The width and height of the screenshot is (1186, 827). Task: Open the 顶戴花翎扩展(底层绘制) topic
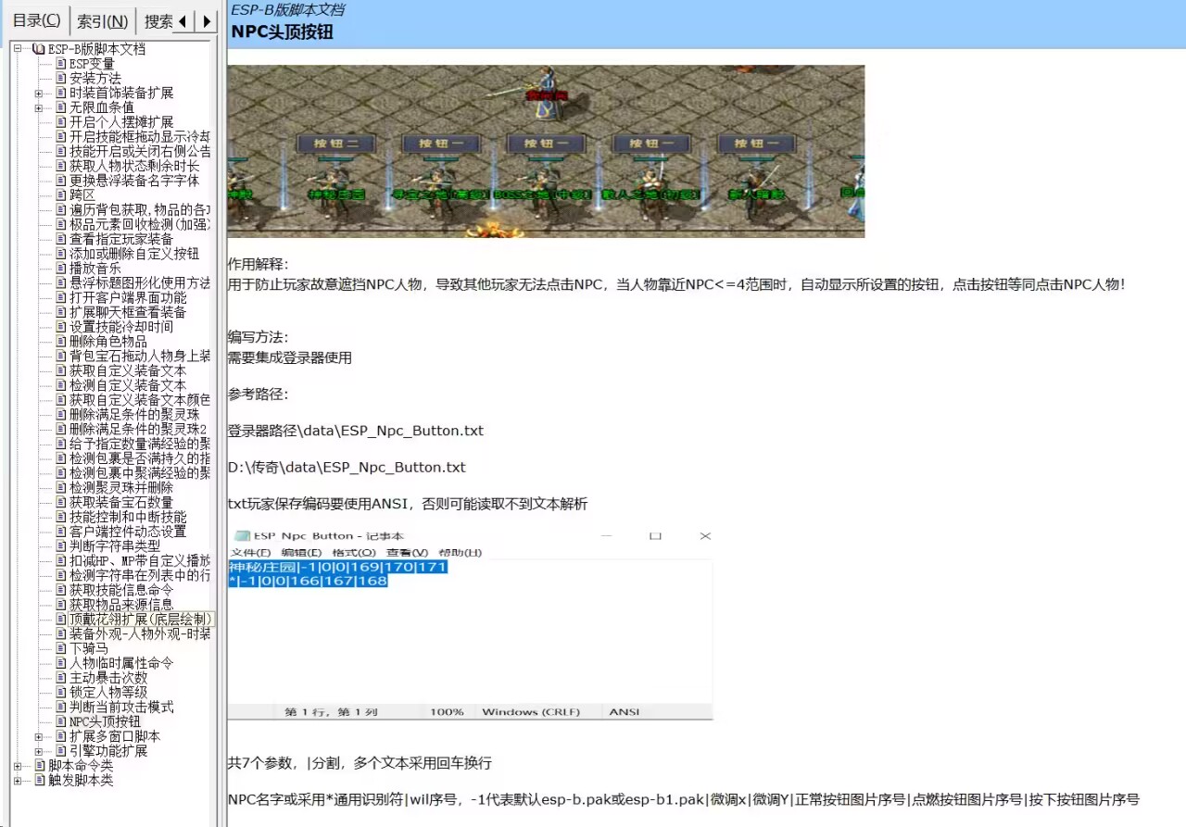141,620
